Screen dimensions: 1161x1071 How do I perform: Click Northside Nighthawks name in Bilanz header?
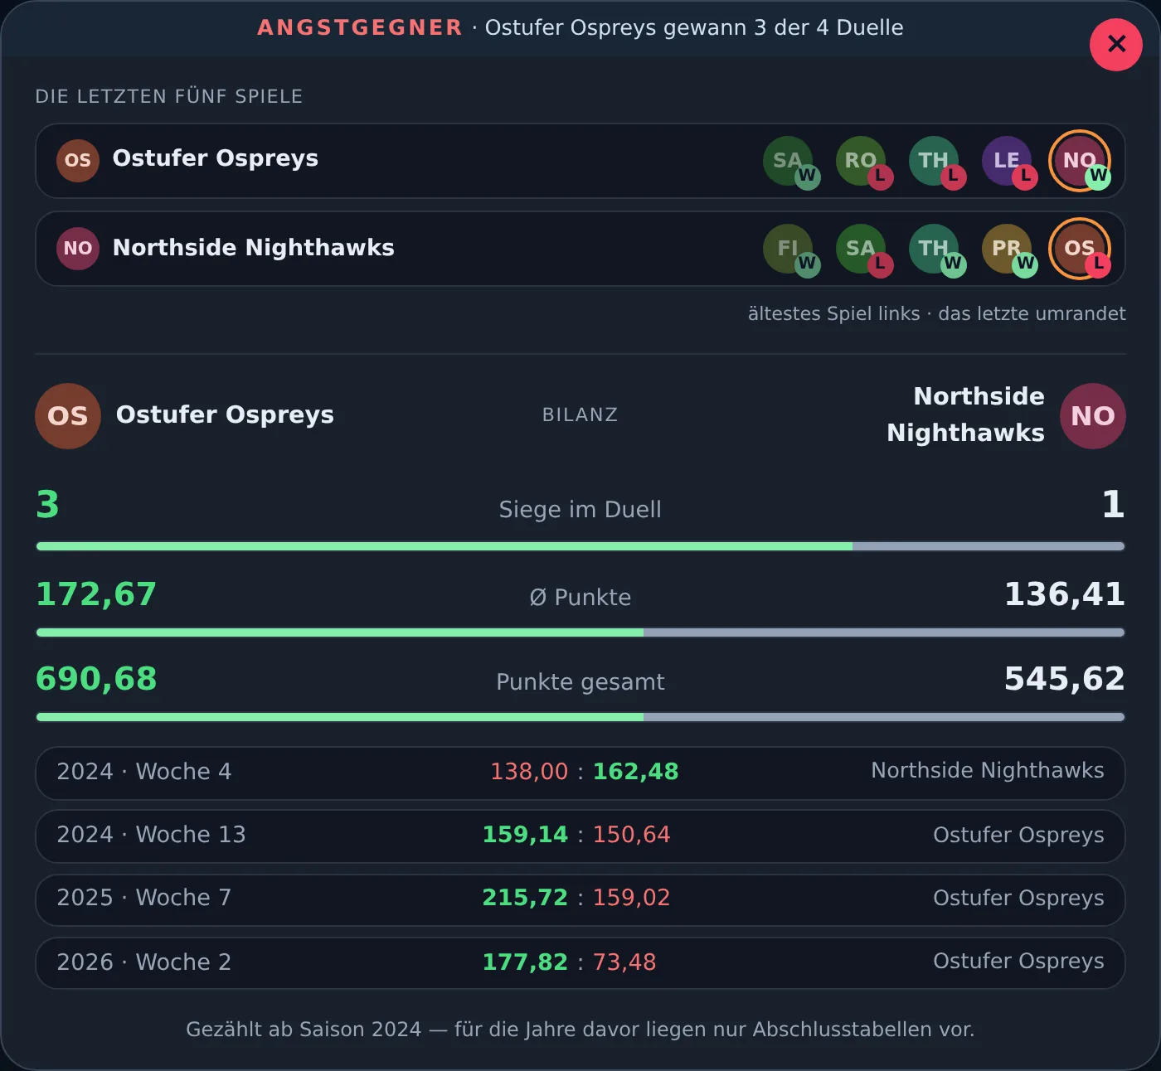point(966,414)
